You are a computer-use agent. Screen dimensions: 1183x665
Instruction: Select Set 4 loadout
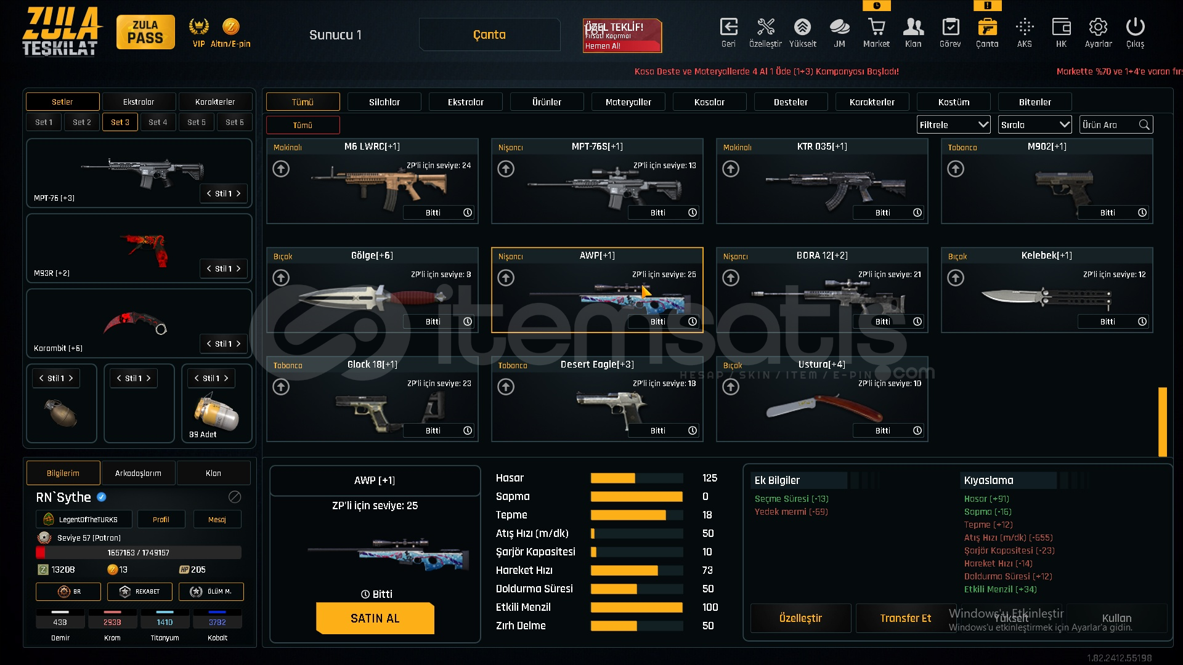tap(158, 123)
